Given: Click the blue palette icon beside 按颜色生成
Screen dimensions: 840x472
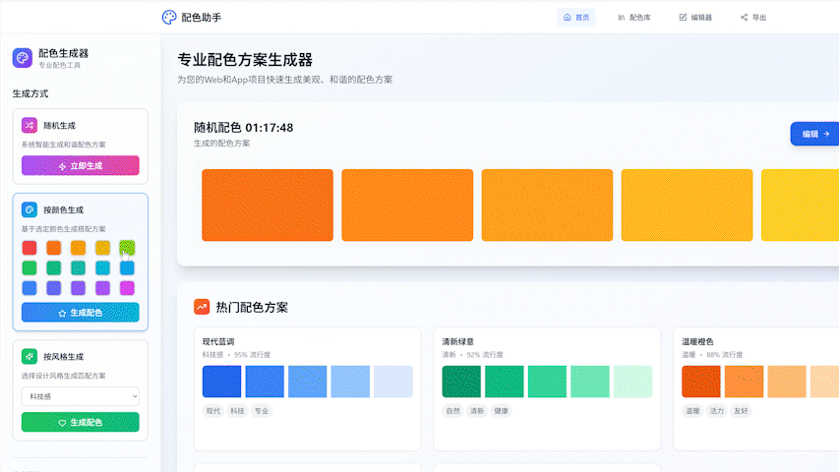Looking at the screenshot, I should click(30, 209).
